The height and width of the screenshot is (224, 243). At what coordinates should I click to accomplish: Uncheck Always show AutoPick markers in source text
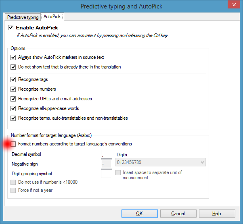[x=13, y=57]
